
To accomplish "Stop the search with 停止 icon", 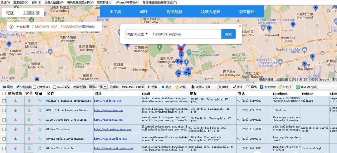I will pyautogui.click(x=163, y=87).
